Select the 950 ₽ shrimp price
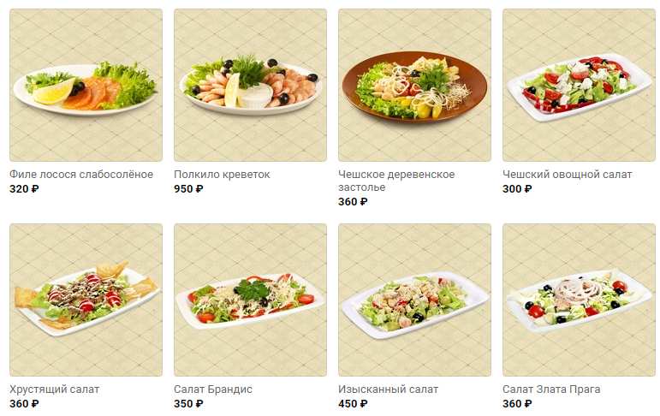The image size is (660, 416). point(188,189)
